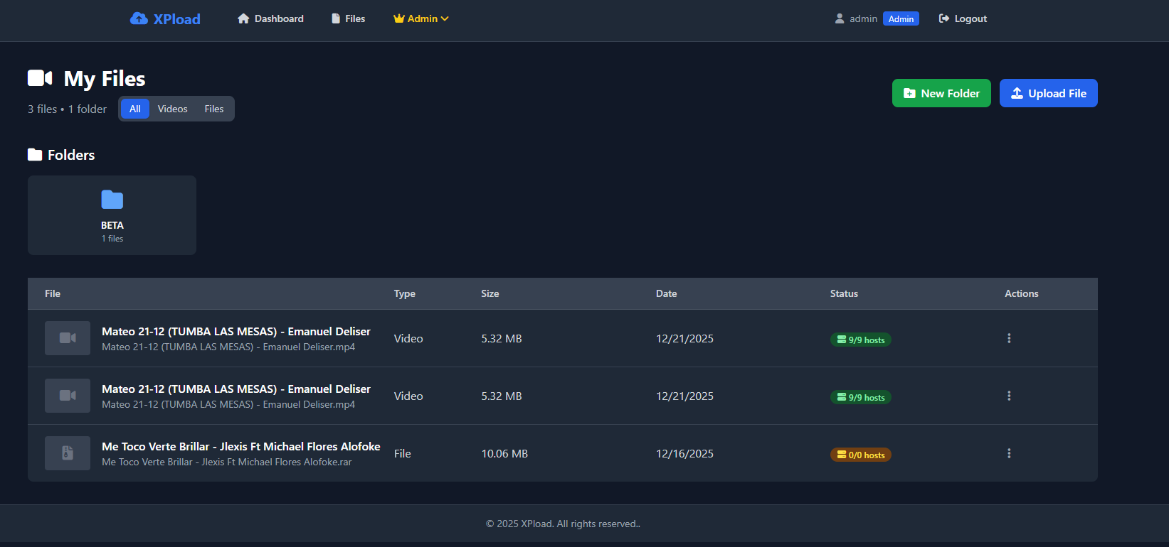
Task: Click the orange 0/0 hosts status badge
Action: tap(861, 455)
